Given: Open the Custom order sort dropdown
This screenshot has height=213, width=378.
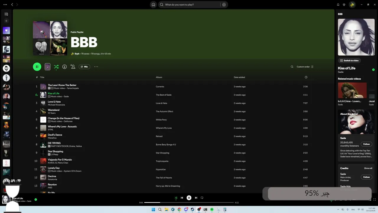Looking at the screenshot, I should (x=305, y=67).
